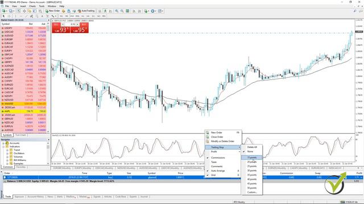Screen dimensions: 364x204
Task: Toggle the Terminal window icon
Action: click(35, 11)
